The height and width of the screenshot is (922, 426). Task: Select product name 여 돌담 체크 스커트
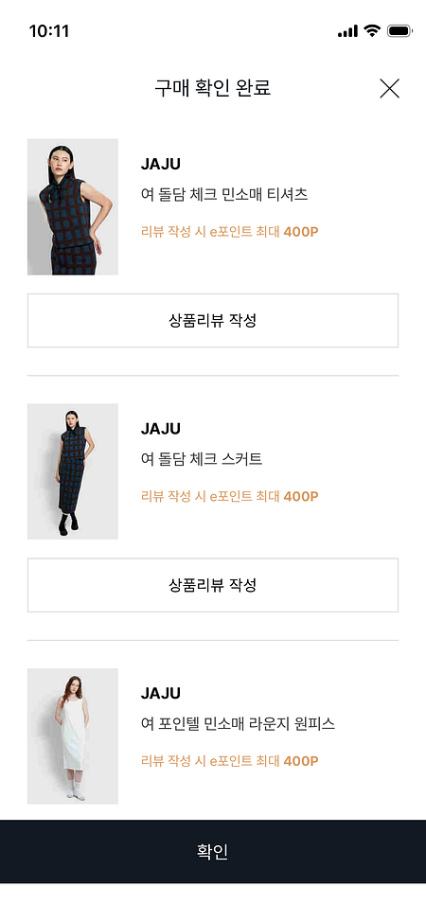(x=202, y=459)
